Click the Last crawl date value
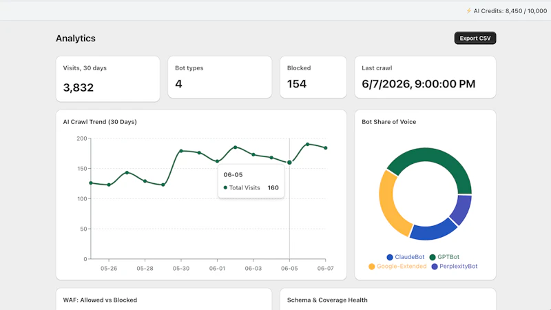Screen dimensions: 551x310 [x=419, y=83]
